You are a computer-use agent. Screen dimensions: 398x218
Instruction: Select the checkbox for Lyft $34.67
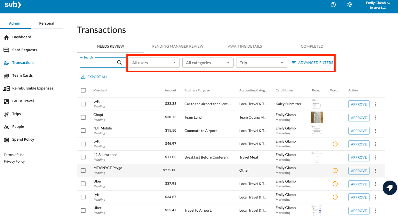click(x=83, y=197)
